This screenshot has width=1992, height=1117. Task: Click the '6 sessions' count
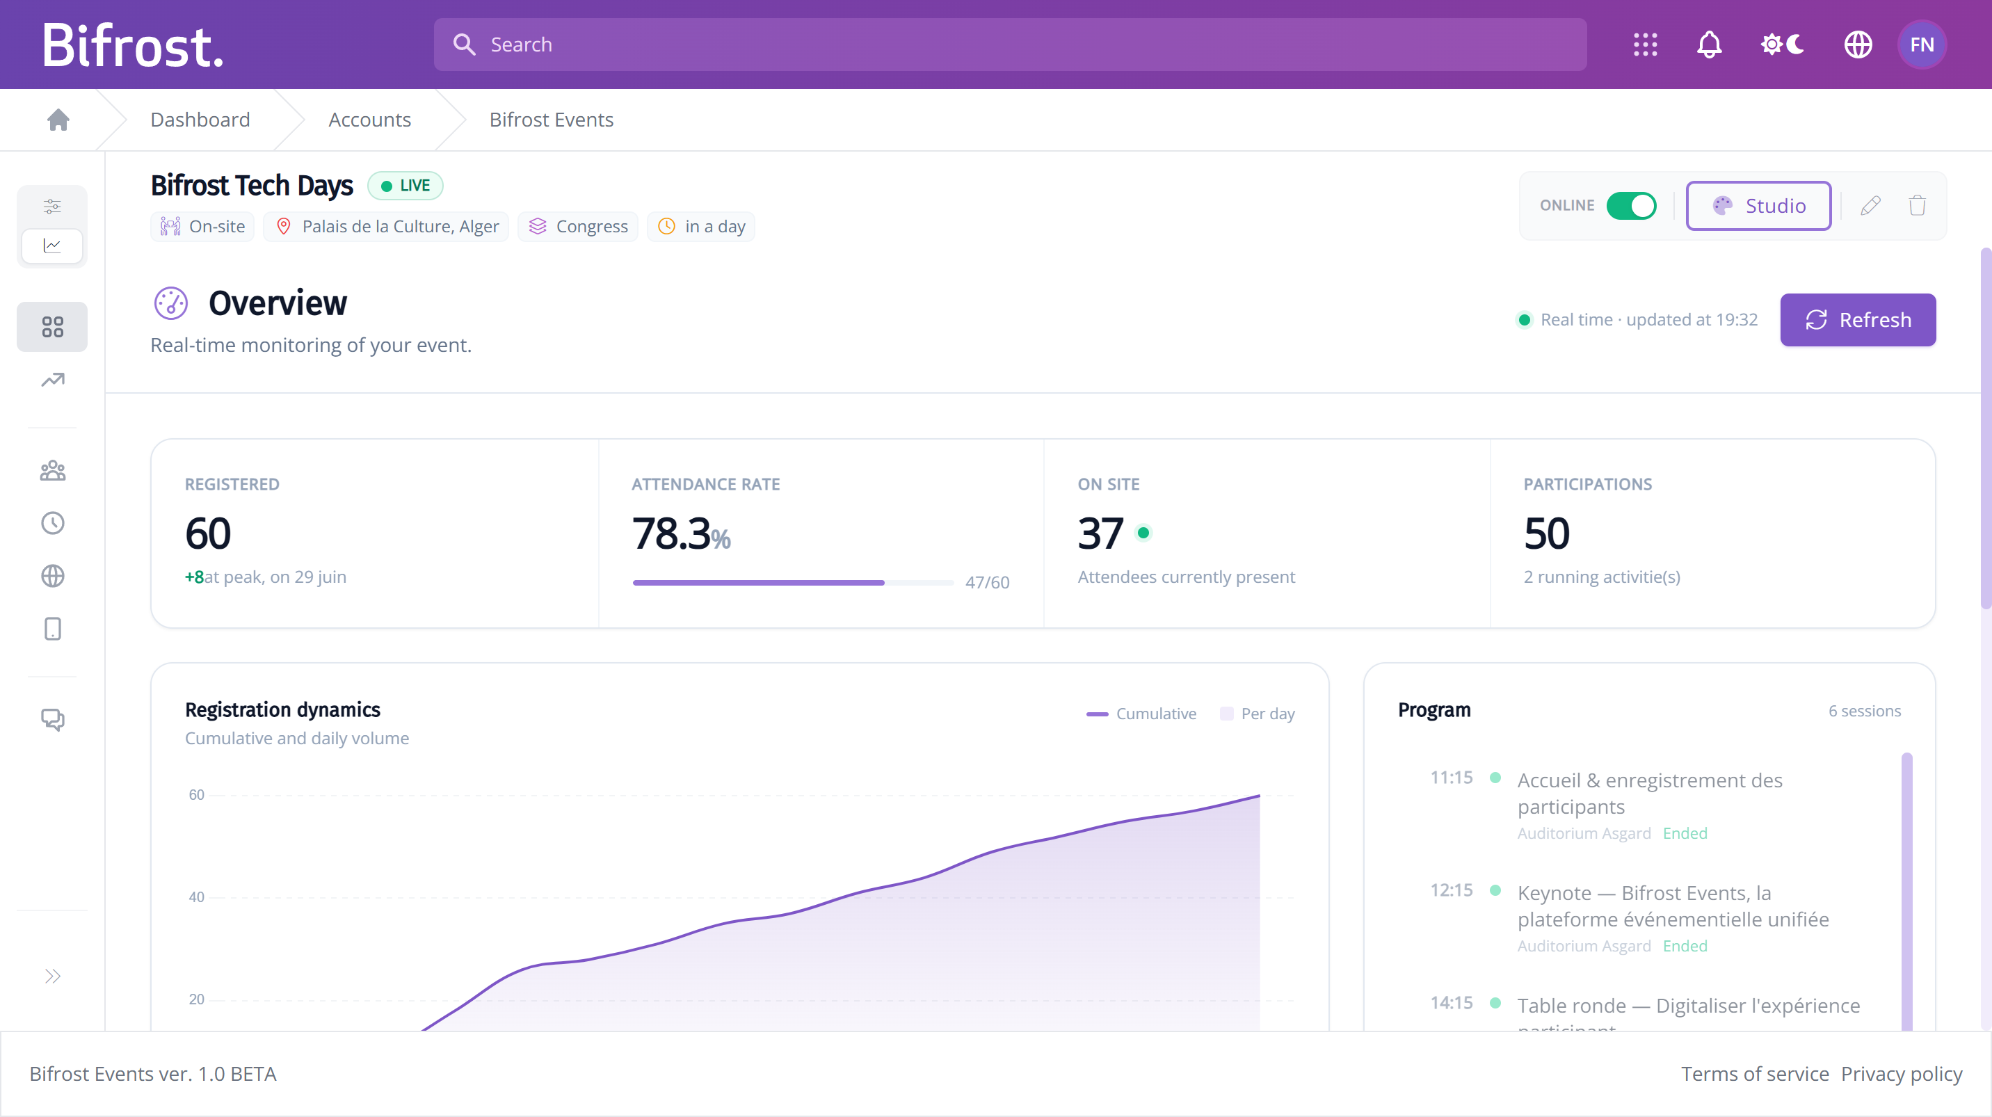(x=1865, y=712)
